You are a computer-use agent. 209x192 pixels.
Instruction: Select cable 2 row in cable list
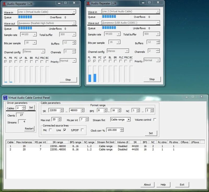coord(105,149)
